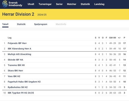Switch to the Tabell tab
Screen dimensions: 129x101
click(x=5, y=24)
